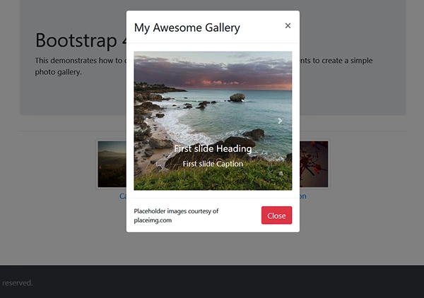Click the coastal carousel slide image
The image size is (424, 298).
[x=213, y=121]
